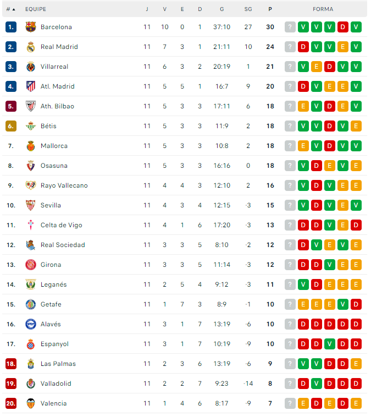371x416 pixels.
Task: Open the Real Sociedad team link
Action: pos(63,245)
